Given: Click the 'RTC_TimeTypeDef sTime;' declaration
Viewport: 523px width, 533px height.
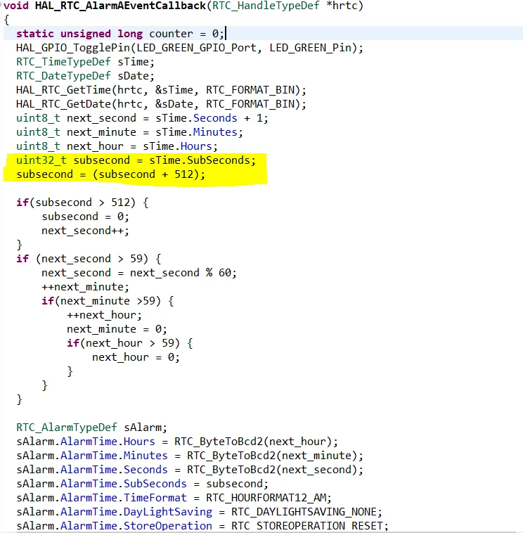Looking at the screenshot, I should point(85,62).
